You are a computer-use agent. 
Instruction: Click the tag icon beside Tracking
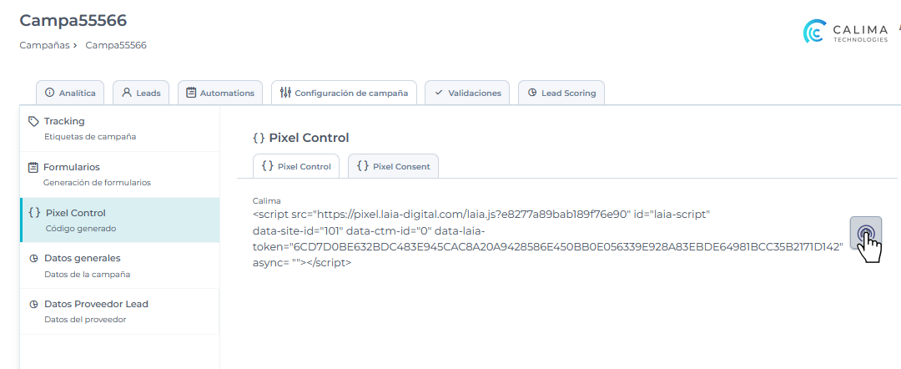[x=33, y=121]
